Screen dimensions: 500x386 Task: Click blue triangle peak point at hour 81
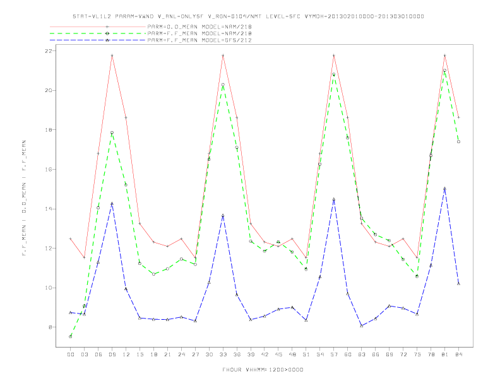pyautogui.click(x=445, y=189)
